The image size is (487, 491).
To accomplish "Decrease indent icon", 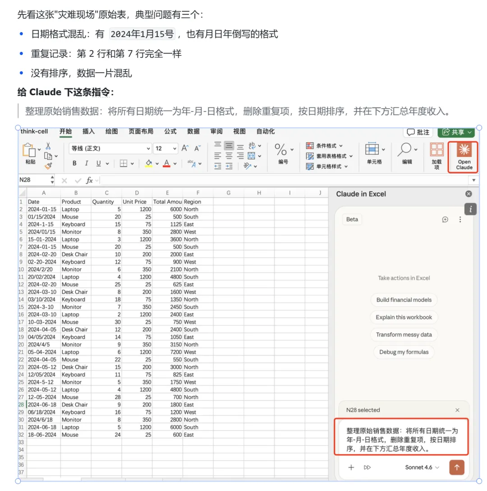I will click(x=217, y=166).
